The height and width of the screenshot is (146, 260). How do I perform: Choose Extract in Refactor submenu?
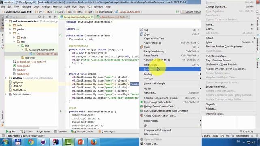pos(229,38)
